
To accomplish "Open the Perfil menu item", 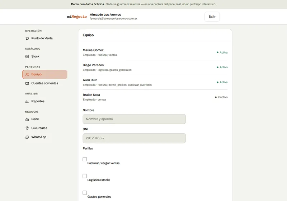I will pos(45,119).
